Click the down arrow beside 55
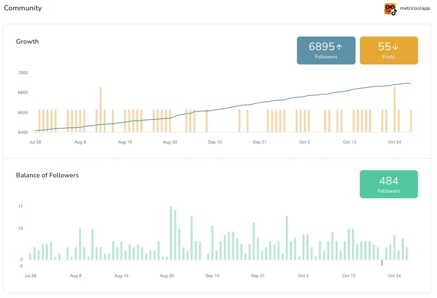This screenshot has width=437, height=298. pyautogui.click(x=396, y=47)
